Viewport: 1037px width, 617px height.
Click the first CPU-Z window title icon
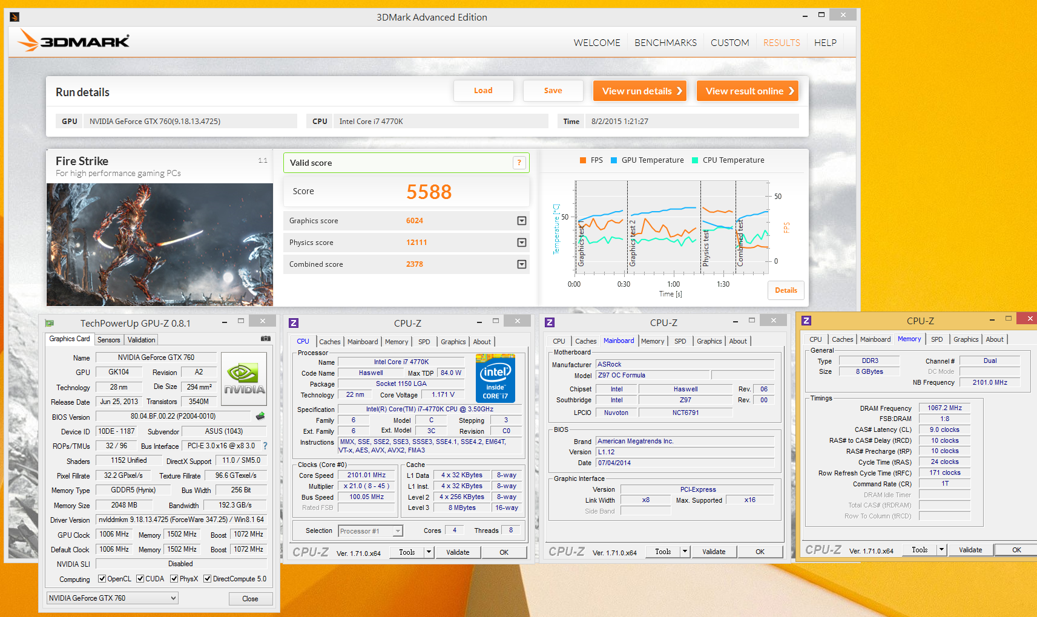pos(294,323)
